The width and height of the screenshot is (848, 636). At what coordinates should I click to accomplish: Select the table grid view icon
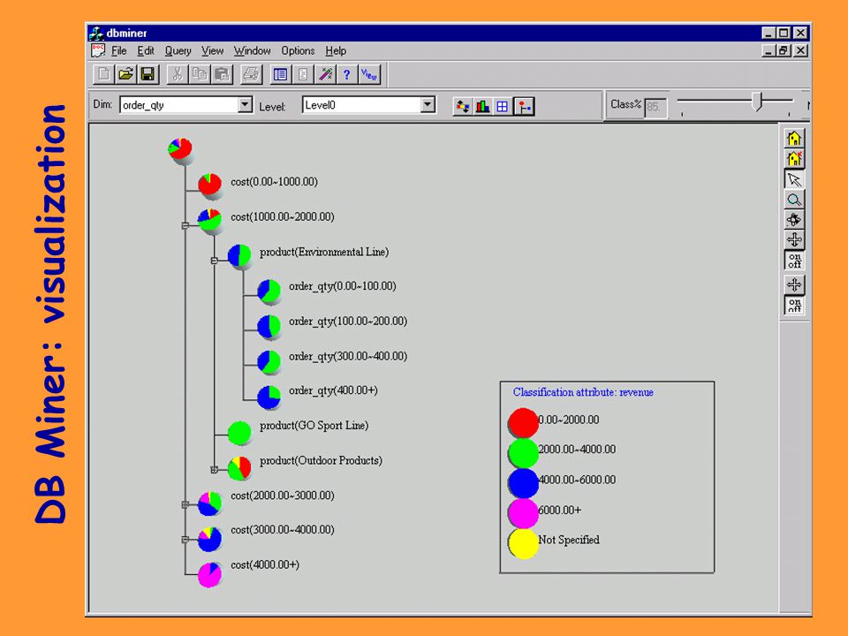pyautogui.click(x=503, y=107)
